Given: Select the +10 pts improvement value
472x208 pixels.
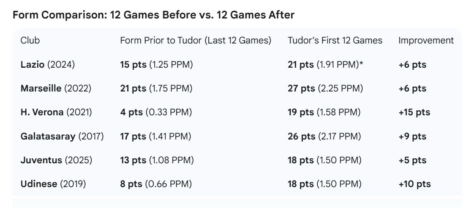Looking at the screenshot, I should coord(414,184).
